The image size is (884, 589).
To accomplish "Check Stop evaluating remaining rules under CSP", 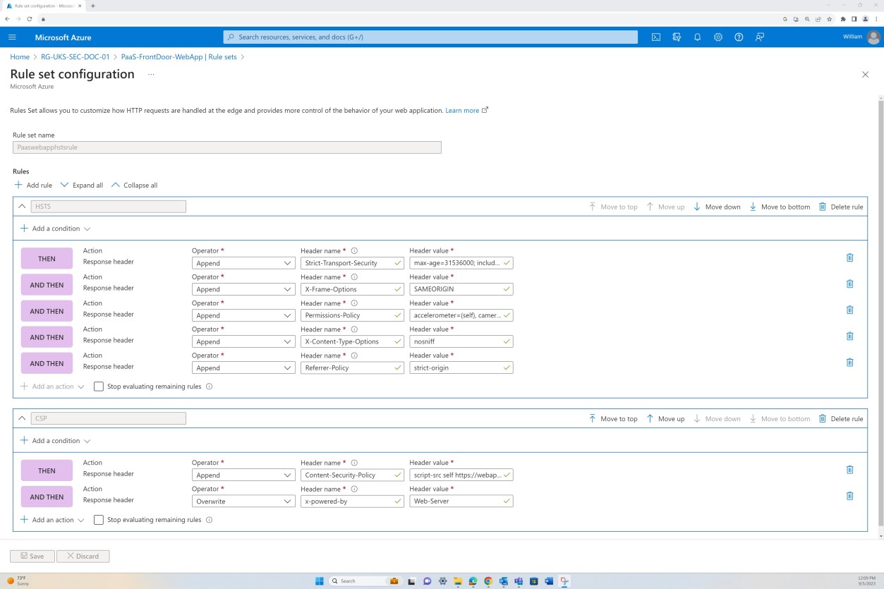I will click(98, 520).
